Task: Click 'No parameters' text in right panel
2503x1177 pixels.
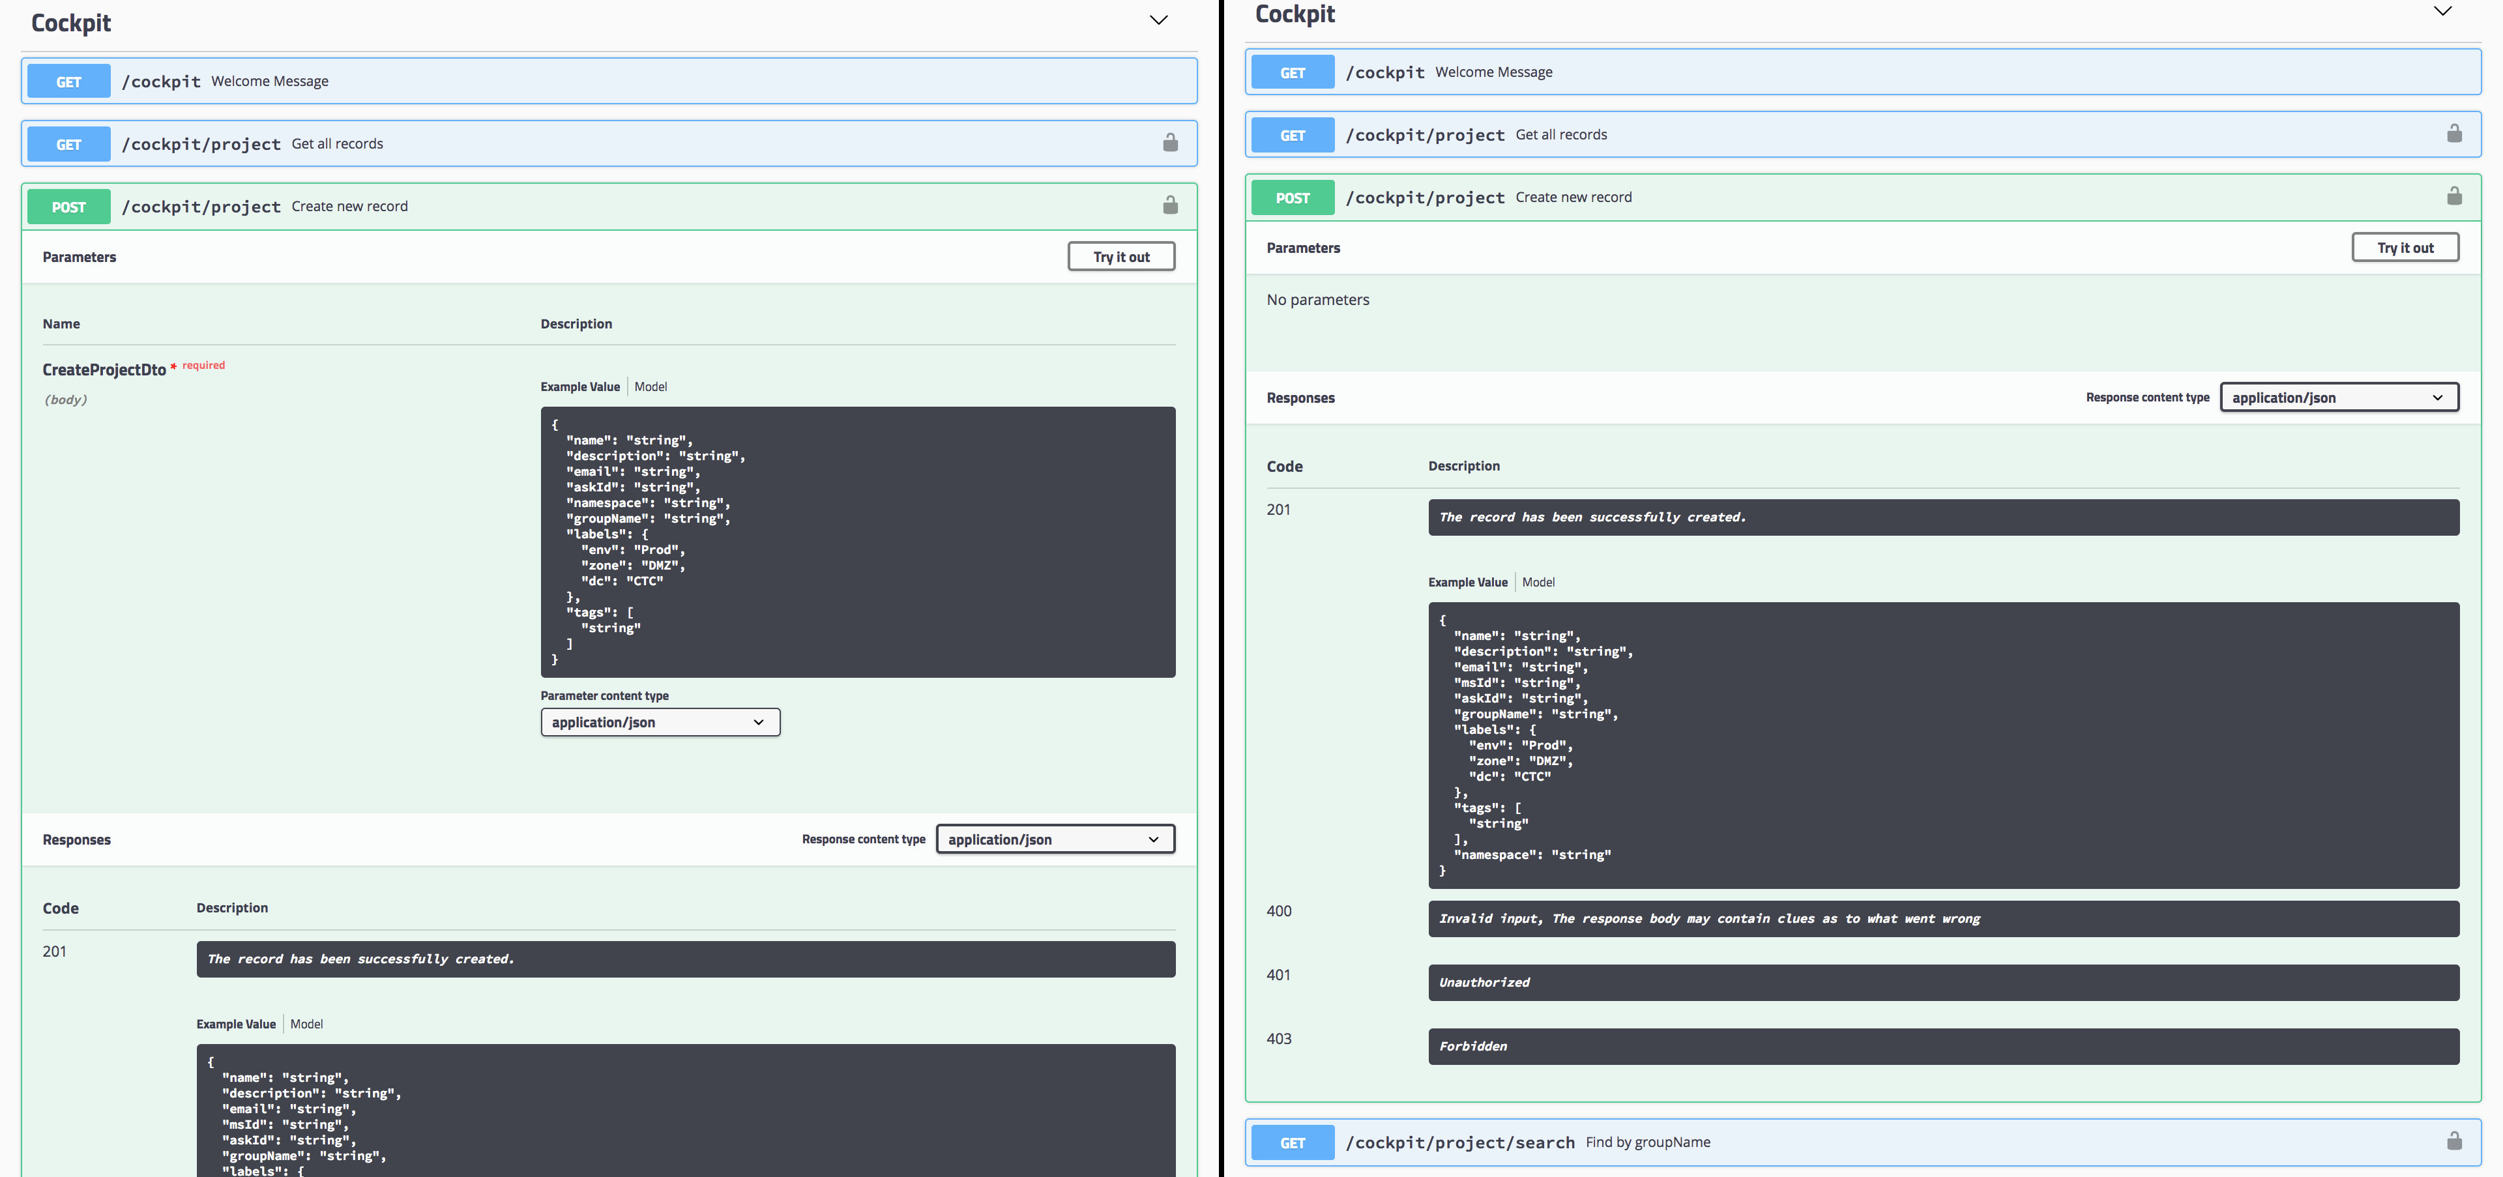Action: click(x=1317, y=299)
